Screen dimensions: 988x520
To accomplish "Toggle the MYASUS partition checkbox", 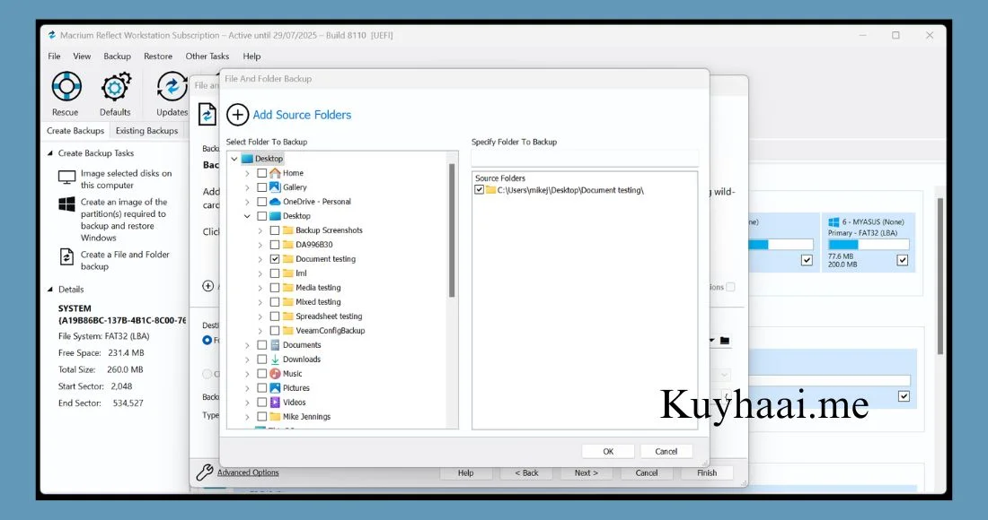I will click(x=903, y=260).
